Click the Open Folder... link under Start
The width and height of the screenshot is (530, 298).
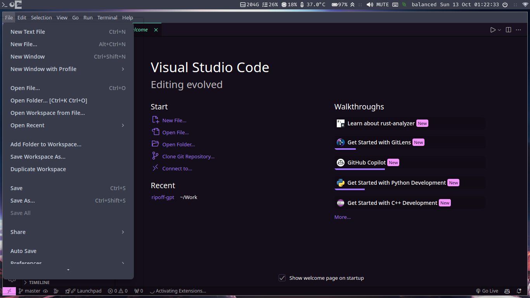(x=178, y=144)
